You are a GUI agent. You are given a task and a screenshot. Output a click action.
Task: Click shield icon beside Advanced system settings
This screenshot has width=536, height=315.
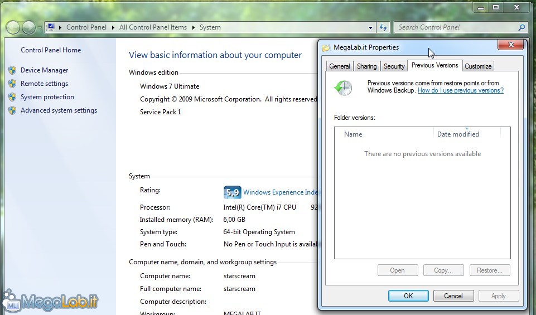pos(12,110)
